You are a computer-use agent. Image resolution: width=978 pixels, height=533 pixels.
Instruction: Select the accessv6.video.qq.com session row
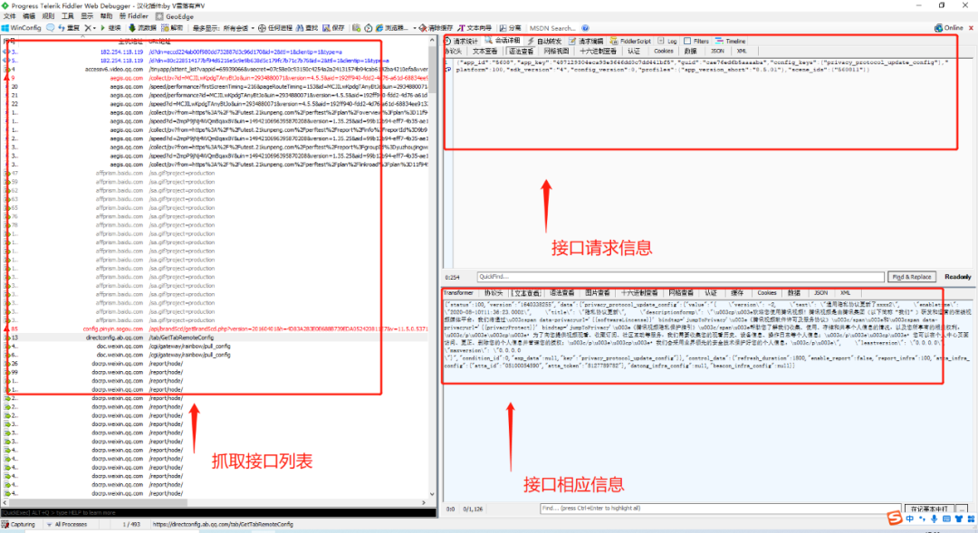pyautogui.click(x=216, y=69)
